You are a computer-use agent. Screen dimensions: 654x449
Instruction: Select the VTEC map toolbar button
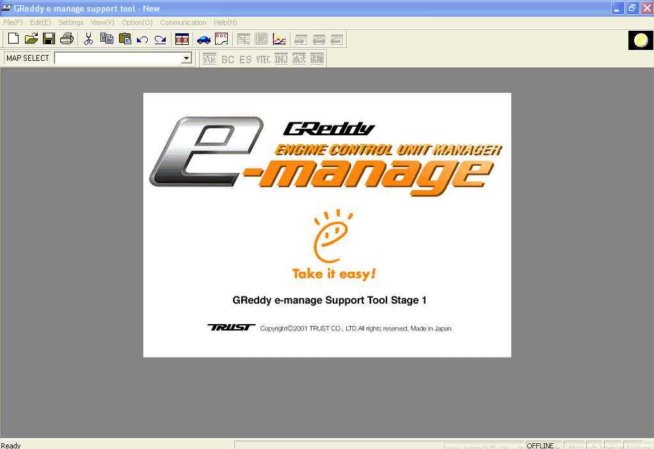click(x=263, y=60)
